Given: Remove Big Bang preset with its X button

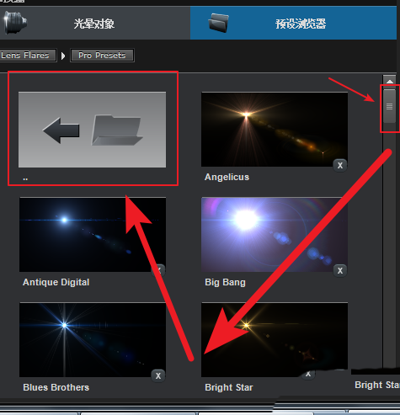Looking at the screenshot, I should coord(340,270).
